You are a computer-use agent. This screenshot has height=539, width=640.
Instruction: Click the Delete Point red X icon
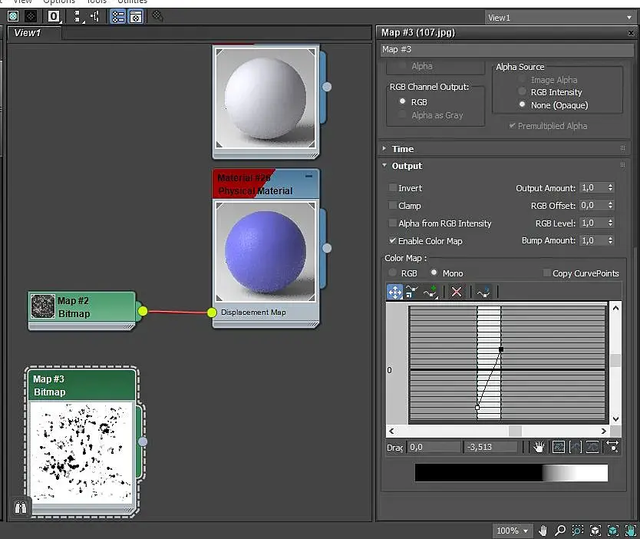(x=457, y=292)
